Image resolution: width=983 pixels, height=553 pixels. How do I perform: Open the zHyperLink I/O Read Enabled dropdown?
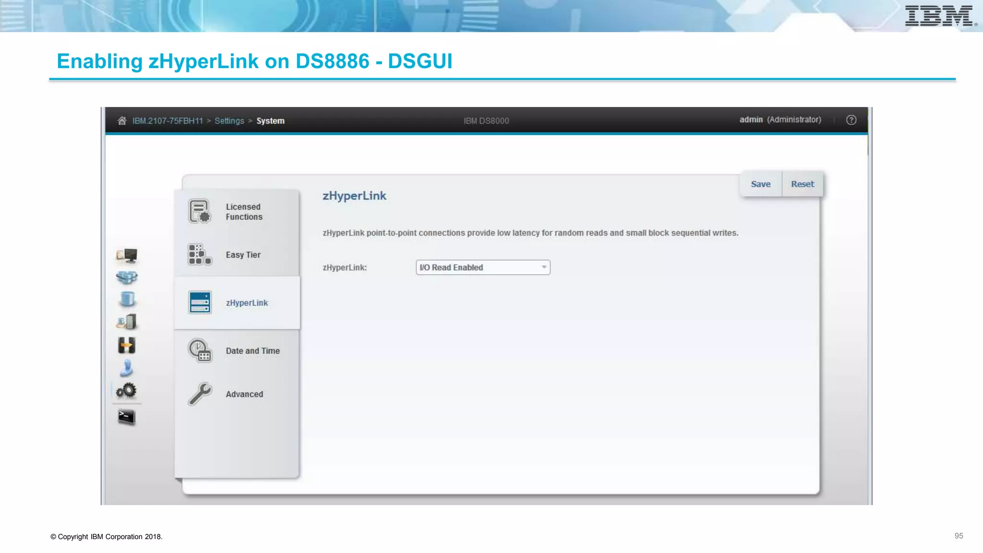483,267
